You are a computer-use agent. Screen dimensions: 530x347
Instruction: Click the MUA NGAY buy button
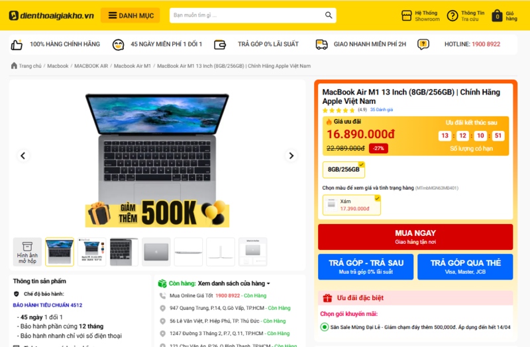tap(415, 237)
